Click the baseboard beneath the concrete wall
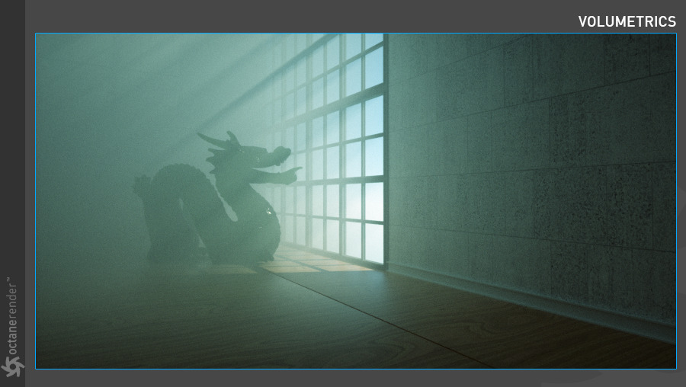The image size is (686, 387). (534, 301)
